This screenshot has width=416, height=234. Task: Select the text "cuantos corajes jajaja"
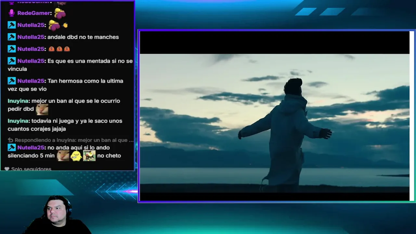[37, 129]
